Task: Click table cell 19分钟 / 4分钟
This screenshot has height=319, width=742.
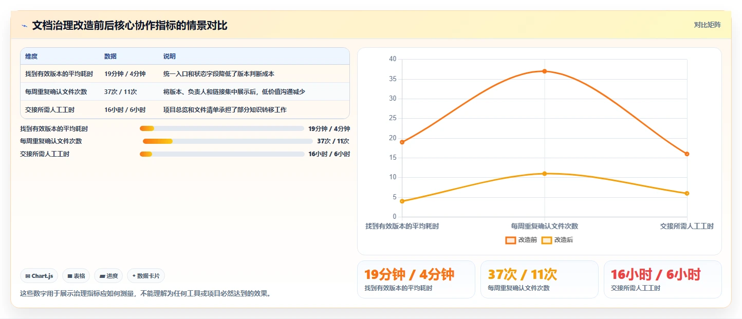Action: (125, 74)
